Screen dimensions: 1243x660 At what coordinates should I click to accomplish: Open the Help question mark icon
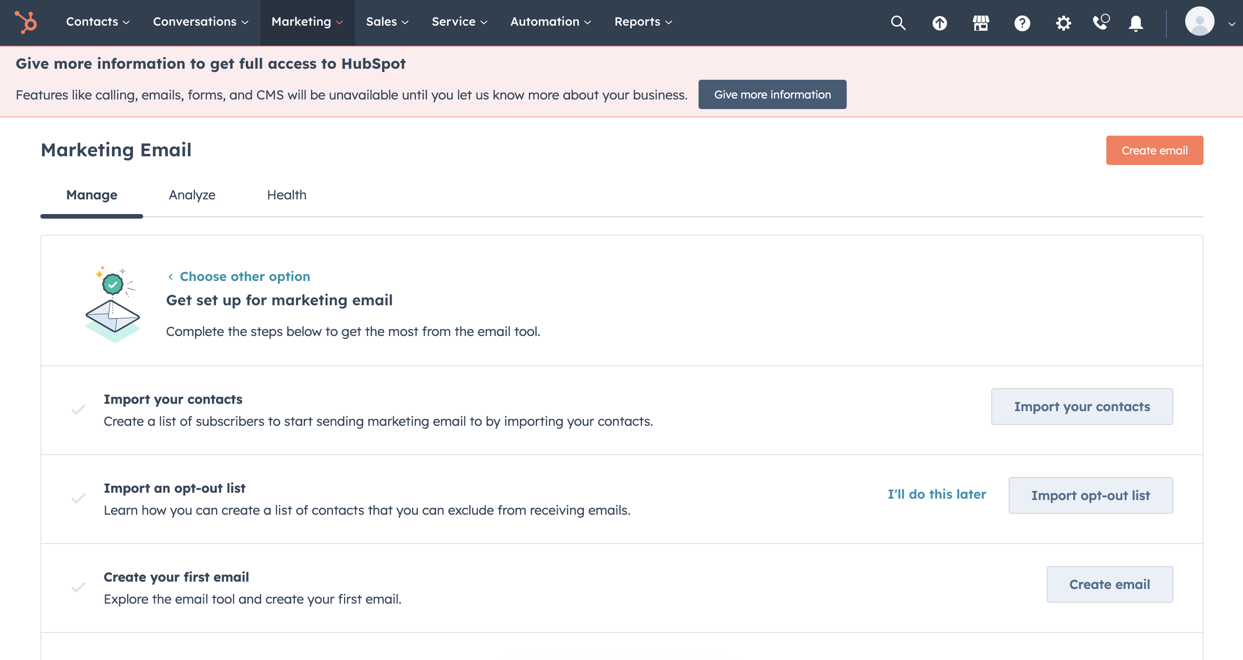coord(1022,22)
